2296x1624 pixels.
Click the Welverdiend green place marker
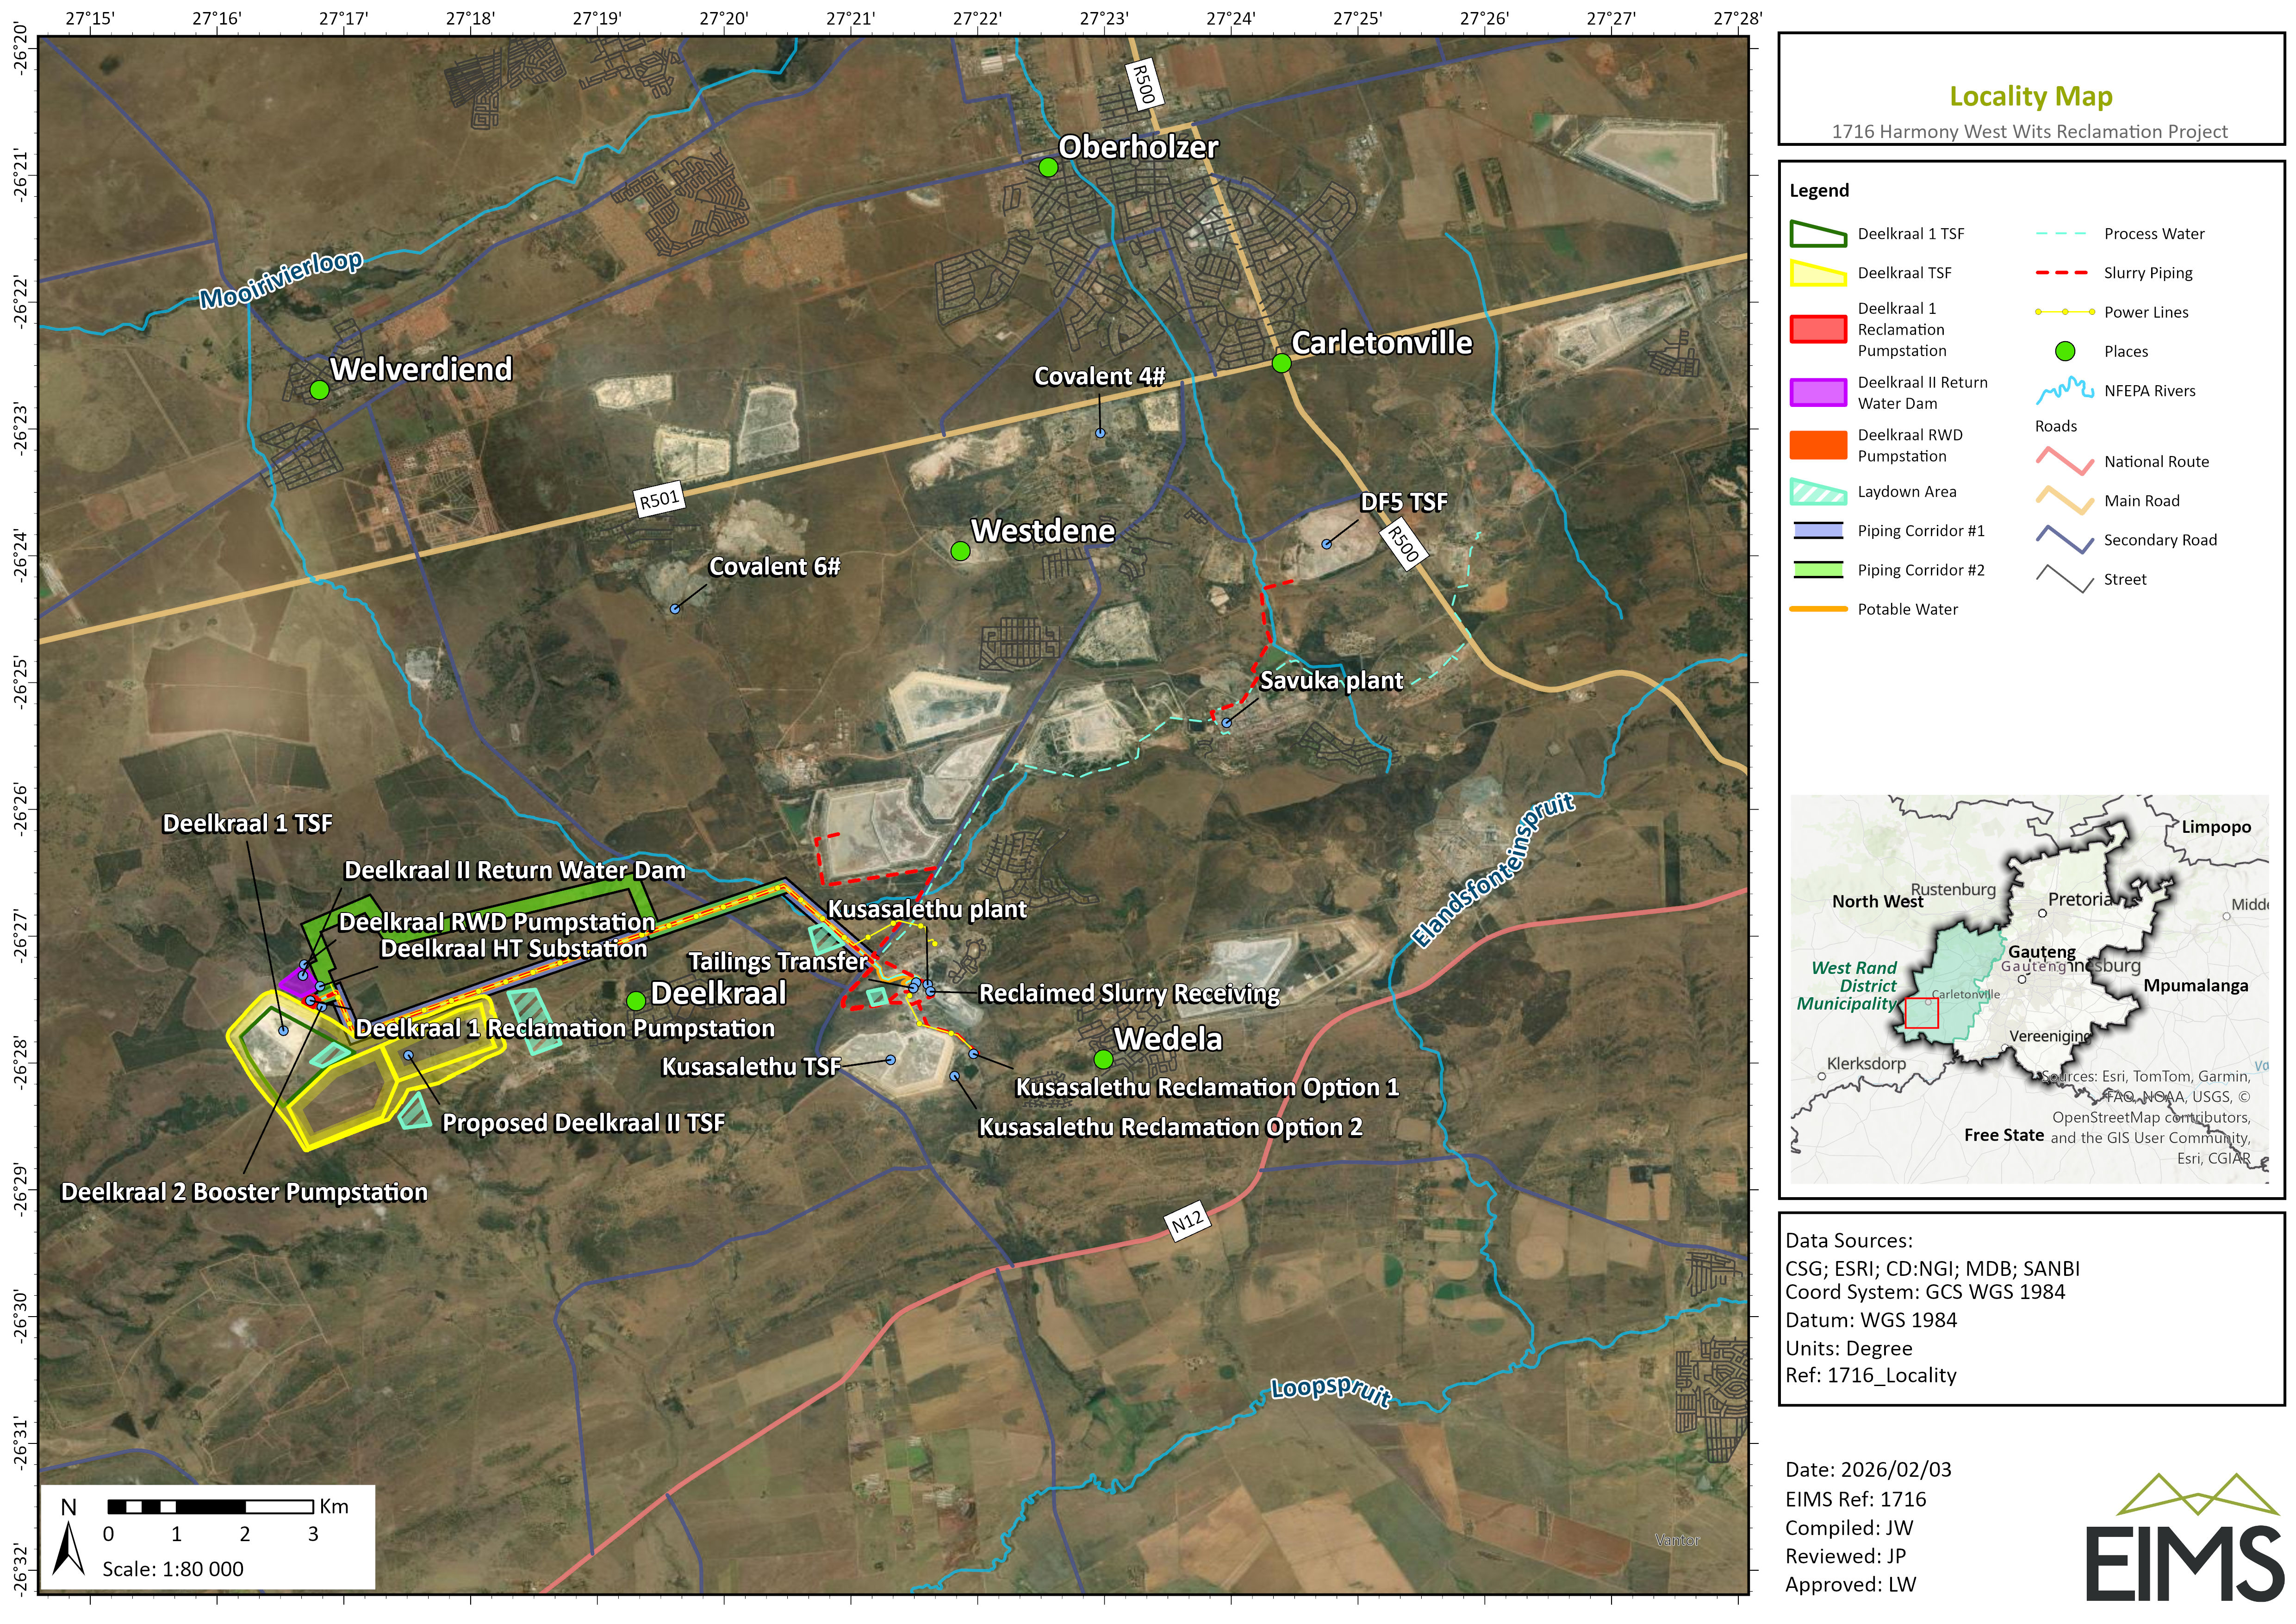tap(319, 390)
